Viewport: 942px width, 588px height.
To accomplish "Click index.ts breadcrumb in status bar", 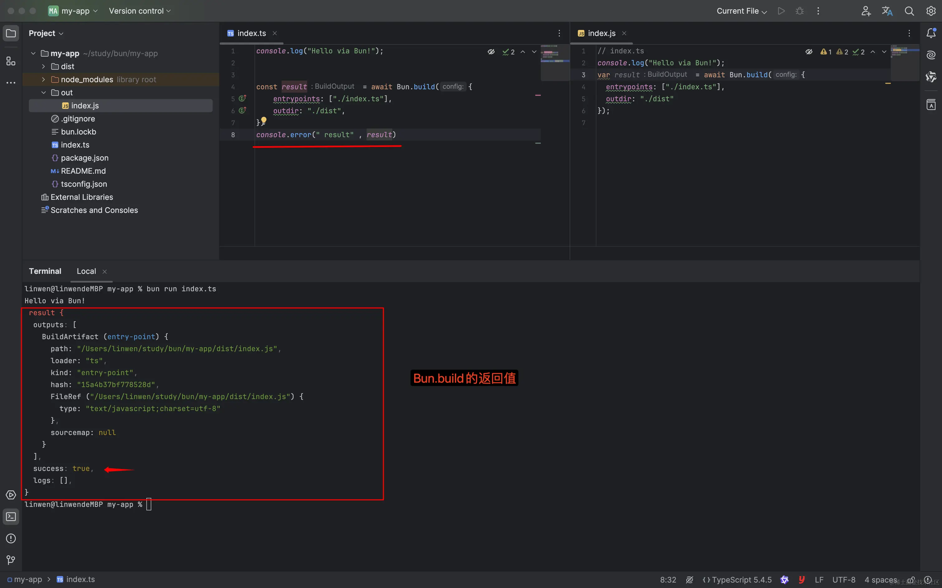I will (x=76, y=579).
